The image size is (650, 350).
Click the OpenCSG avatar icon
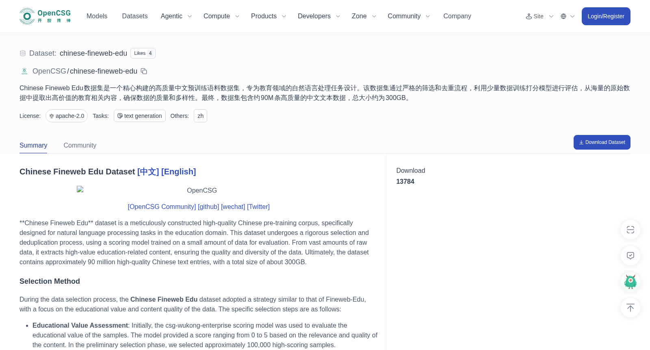point(24,71)
